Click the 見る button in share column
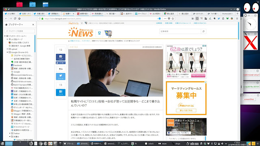 tap(61, 69)
